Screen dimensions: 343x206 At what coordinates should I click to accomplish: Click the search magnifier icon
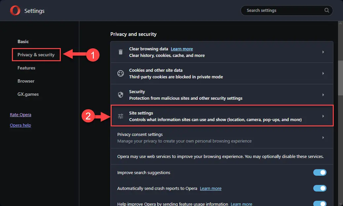tap(326, 10)
